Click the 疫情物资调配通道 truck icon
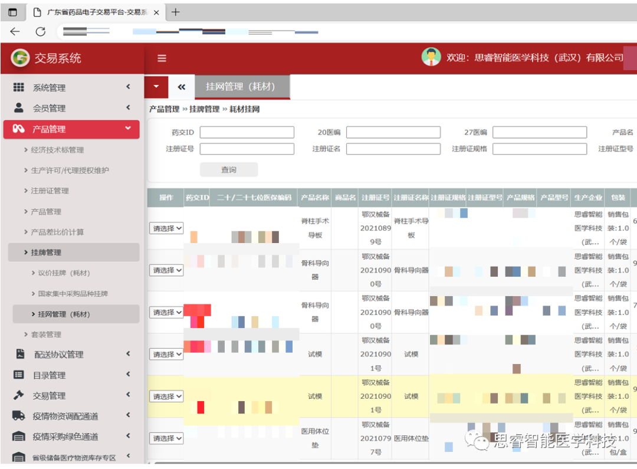 (19, 416)
